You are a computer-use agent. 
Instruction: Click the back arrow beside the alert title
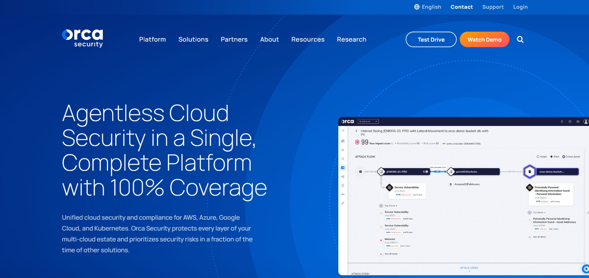(x=356, y=131)
